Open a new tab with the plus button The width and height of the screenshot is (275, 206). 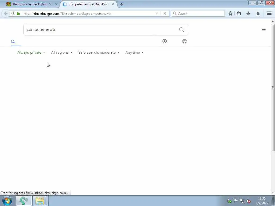click(122, 4)
